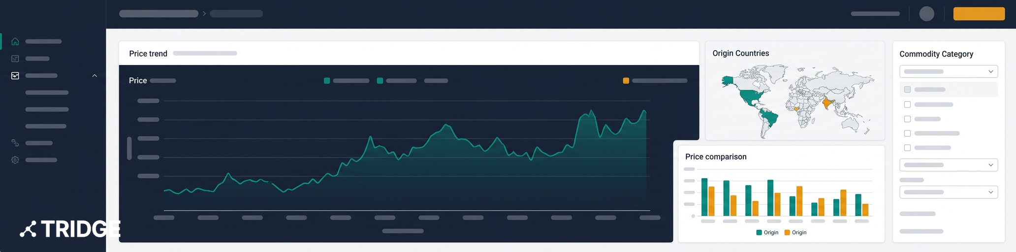Tick the third checkbox in category list

(x=907, y=119)
